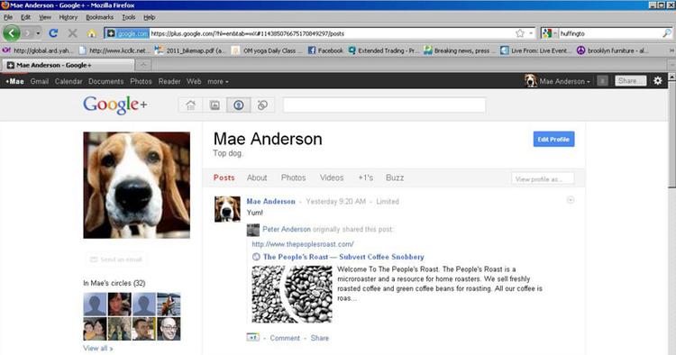
Task: Open the Google+ Photos icon
Action: coord(215,105)
